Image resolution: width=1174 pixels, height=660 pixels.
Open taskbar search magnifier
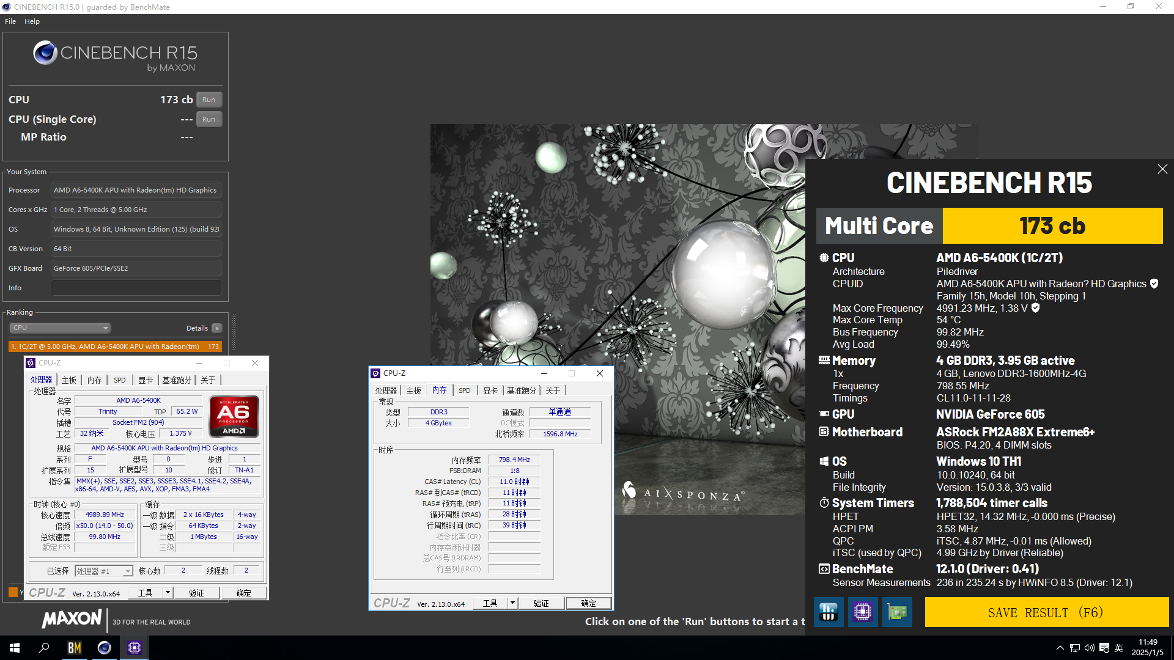[44, 648]
